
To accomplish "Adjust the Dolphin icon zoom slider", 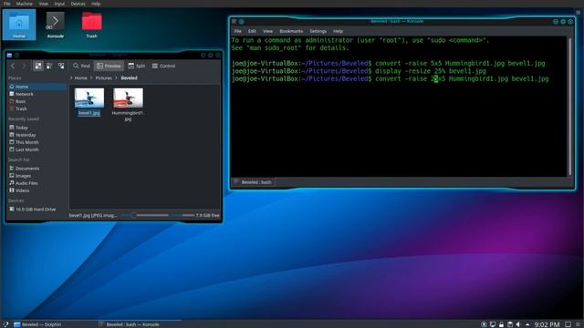I will pos(134,215).
